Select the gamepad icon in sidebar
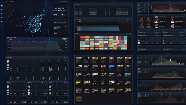This screenshot has width=186, height=105. click(x=2, y=17)
